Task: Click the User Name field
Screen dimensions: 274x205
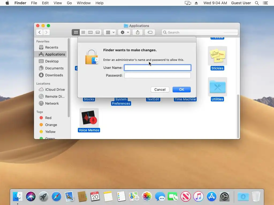Action: coord(157,68)
